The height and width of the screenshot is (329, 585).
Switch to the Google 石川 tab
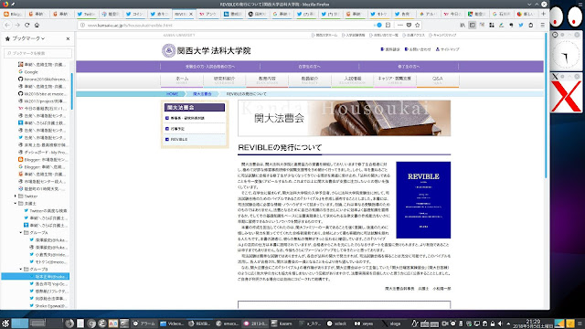[x=502, y=14]
